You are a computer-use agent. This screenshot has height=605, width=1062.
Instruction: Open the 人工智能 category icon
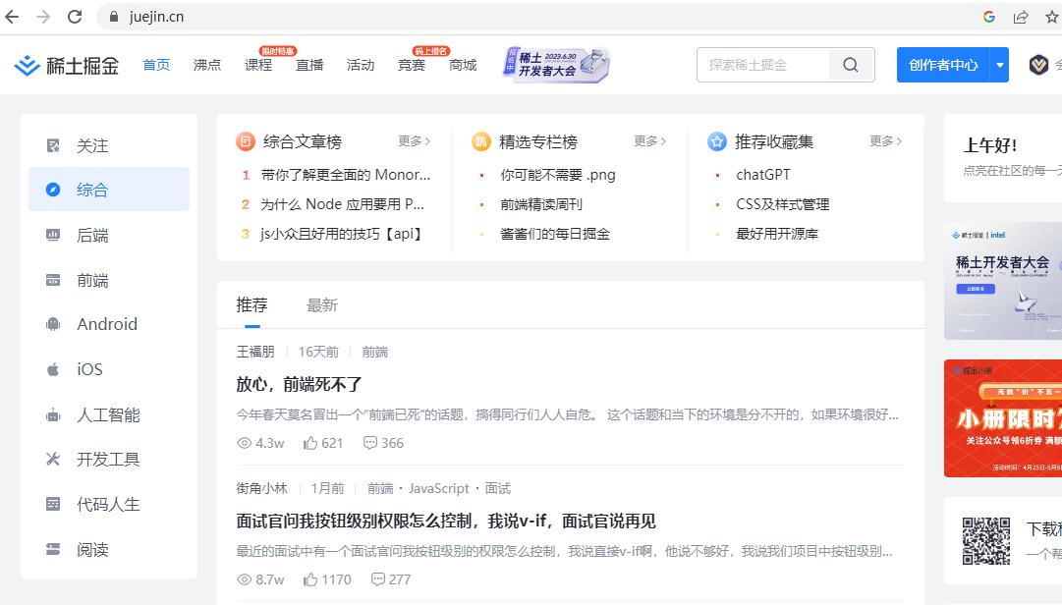pos(52,413)
